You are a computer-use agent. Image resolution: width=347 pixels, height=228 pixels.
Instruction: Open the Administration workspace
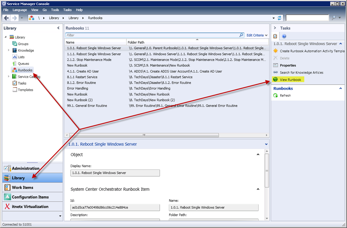[25, 168]
